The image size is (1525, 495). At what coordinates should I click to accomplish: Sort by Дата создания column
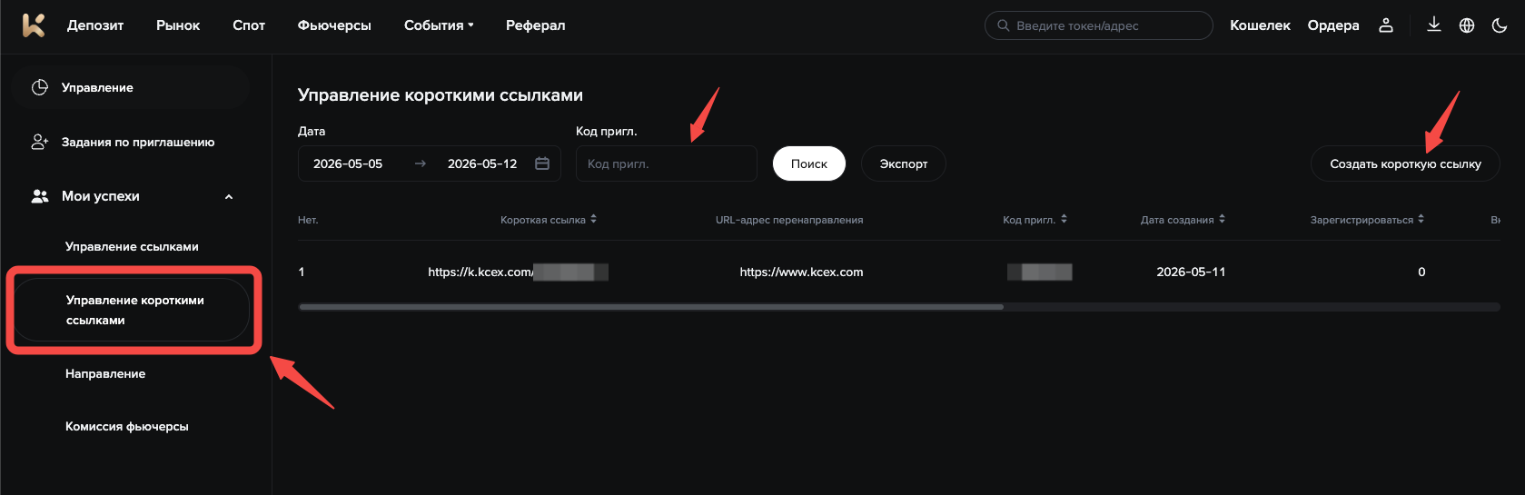[x=1183, y=220]
